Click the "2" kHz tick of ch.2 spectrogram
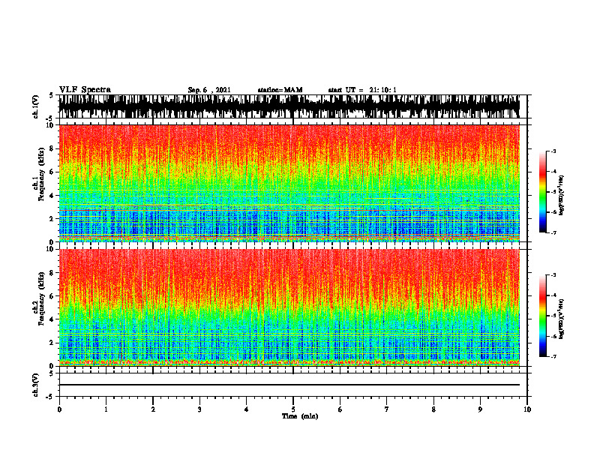The width and height of the screenshot is (594, 459). tap(52, 343)
